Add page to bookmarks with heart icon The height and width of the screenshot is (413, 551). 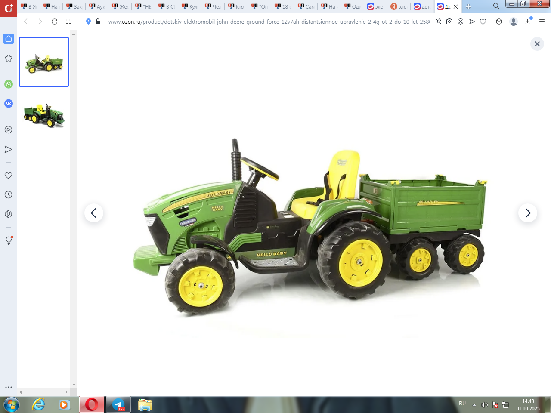pos(483,22)
